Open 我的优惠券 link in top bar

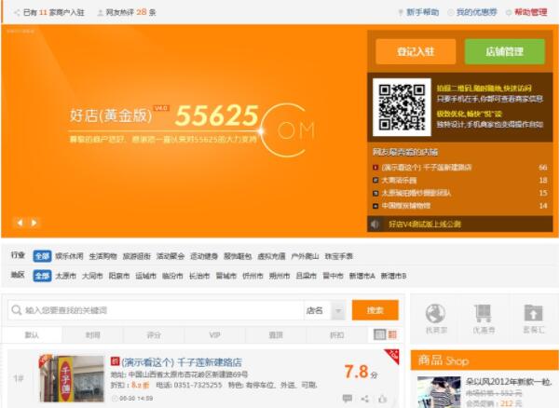476,12
